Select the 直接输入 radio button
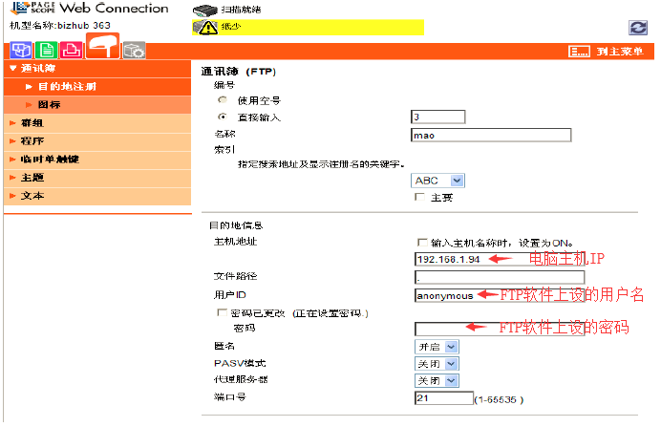Image resolution: width=661 pixels, height=427 pixels. pyautogui.click(x=223, y=117)
